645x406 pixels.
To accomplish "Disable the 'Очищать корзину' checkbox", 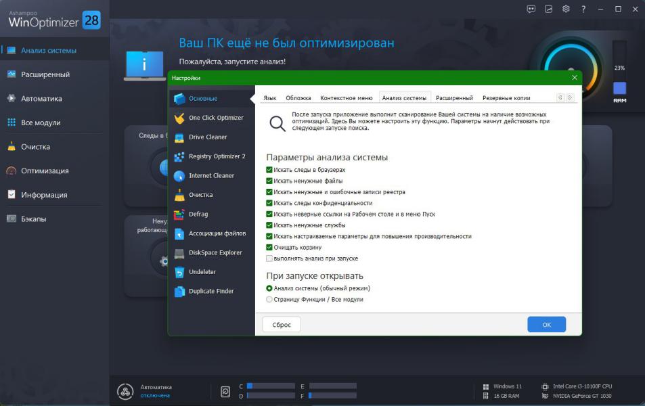I will coord(269,248).
